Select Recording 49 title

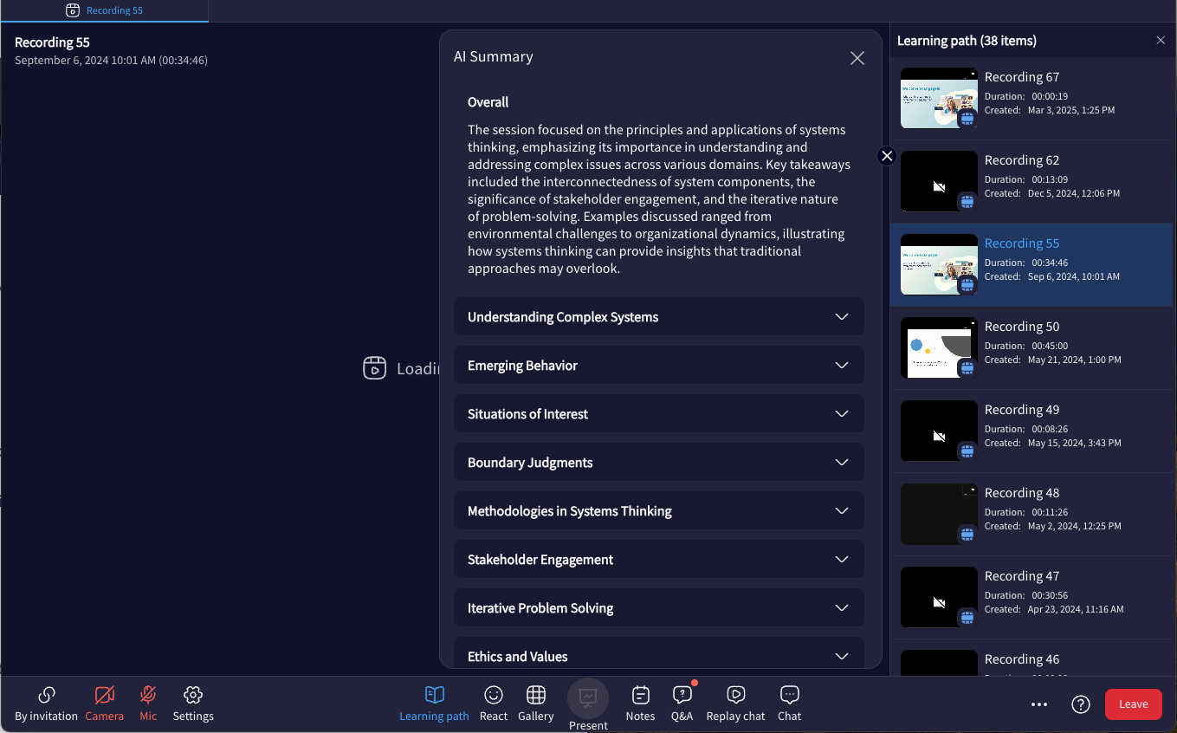point(1022,410)
